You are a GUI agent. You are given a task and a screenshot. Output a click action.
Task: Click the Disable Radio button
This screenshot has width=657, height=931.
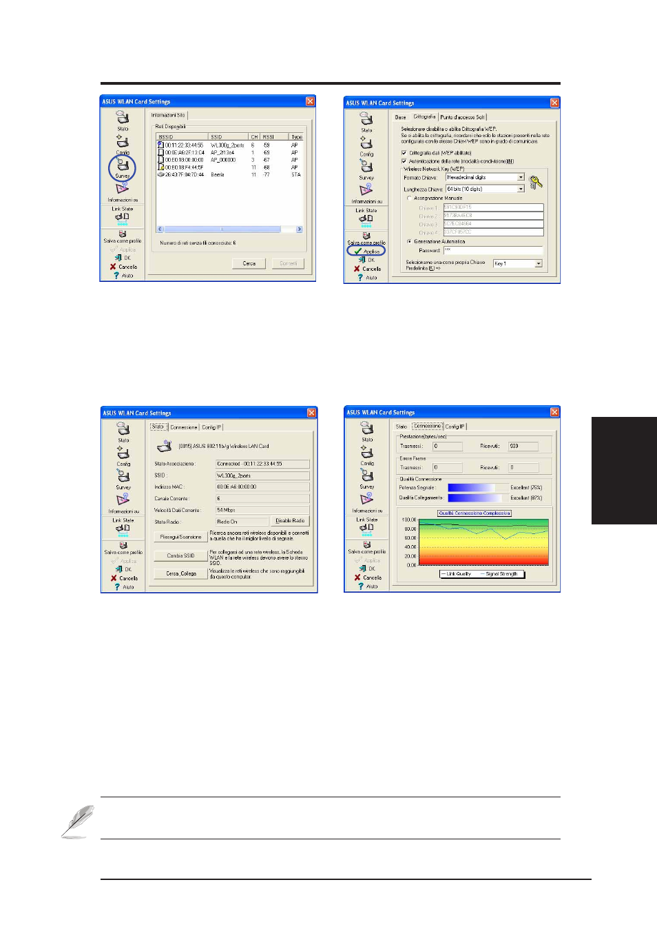[290, 521]
